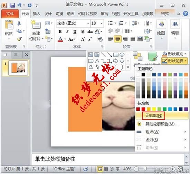Image resolution: width=190 pixels, height=174 pixels.
Task: Fit slide to current window
Action: coord(180,169)
